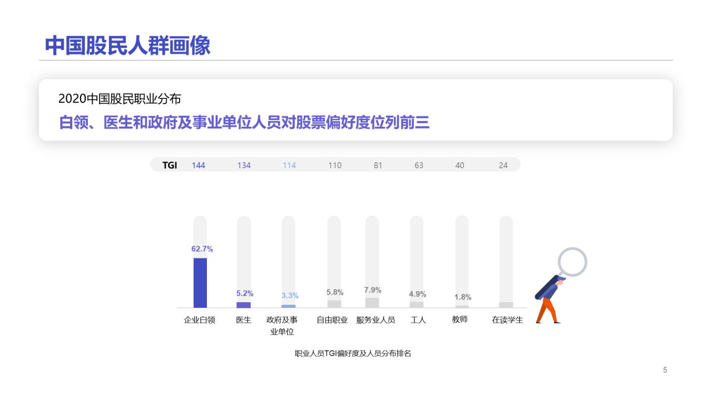Screen dimensions: 712x400
Task: Select the 工人 axis label
Action: [x=418, y=320]
